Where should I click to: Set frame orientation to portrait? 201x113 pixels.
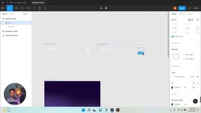[x=189, y=20]
